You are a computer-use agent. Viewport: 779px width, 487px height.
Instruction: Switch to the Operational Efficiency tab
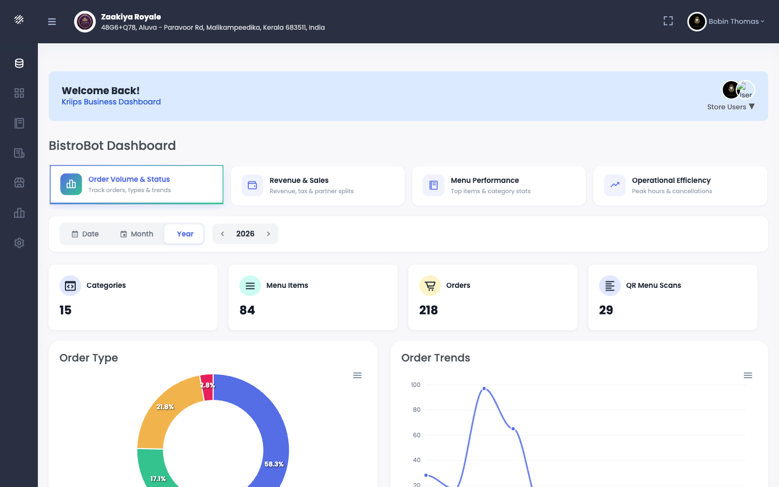680,186
